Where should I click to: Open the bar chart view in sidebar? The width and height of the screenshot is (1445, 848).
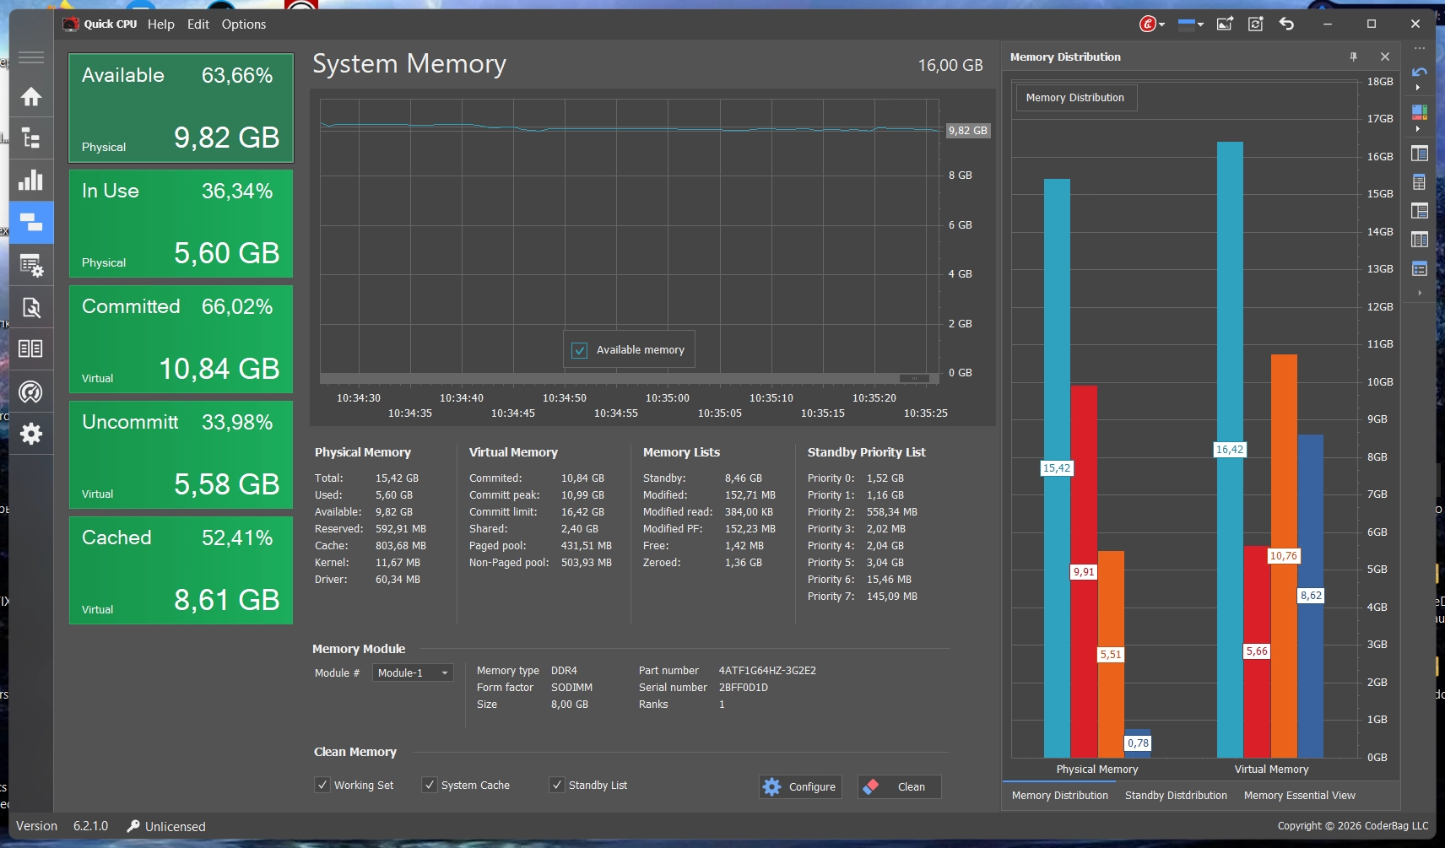(x=31, y=180)
